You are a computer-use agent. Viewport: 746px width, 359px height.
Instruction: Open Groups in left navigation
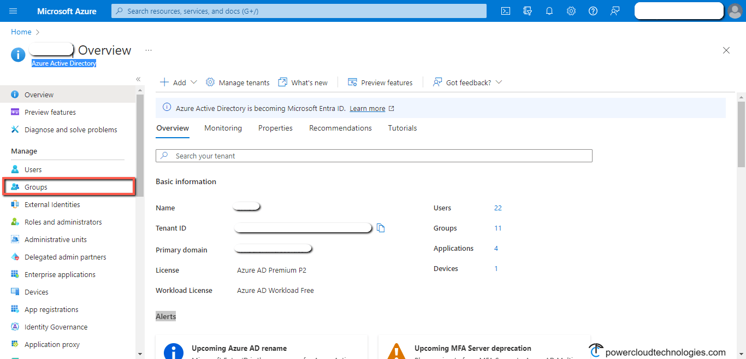point(69,187)
